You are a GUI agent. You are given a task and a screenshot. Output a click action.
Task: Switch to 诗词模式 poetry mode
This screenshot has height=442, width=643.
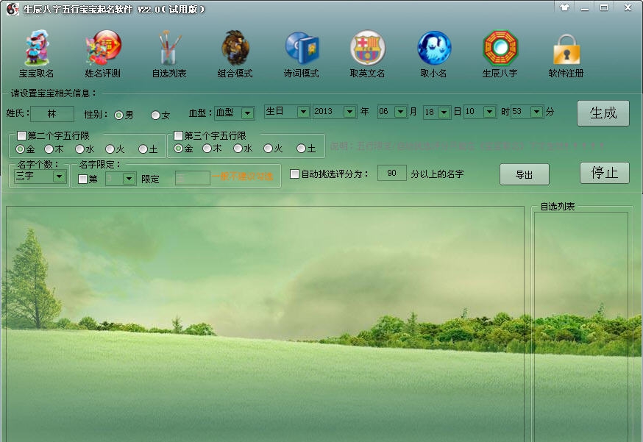tap(302, 51)
